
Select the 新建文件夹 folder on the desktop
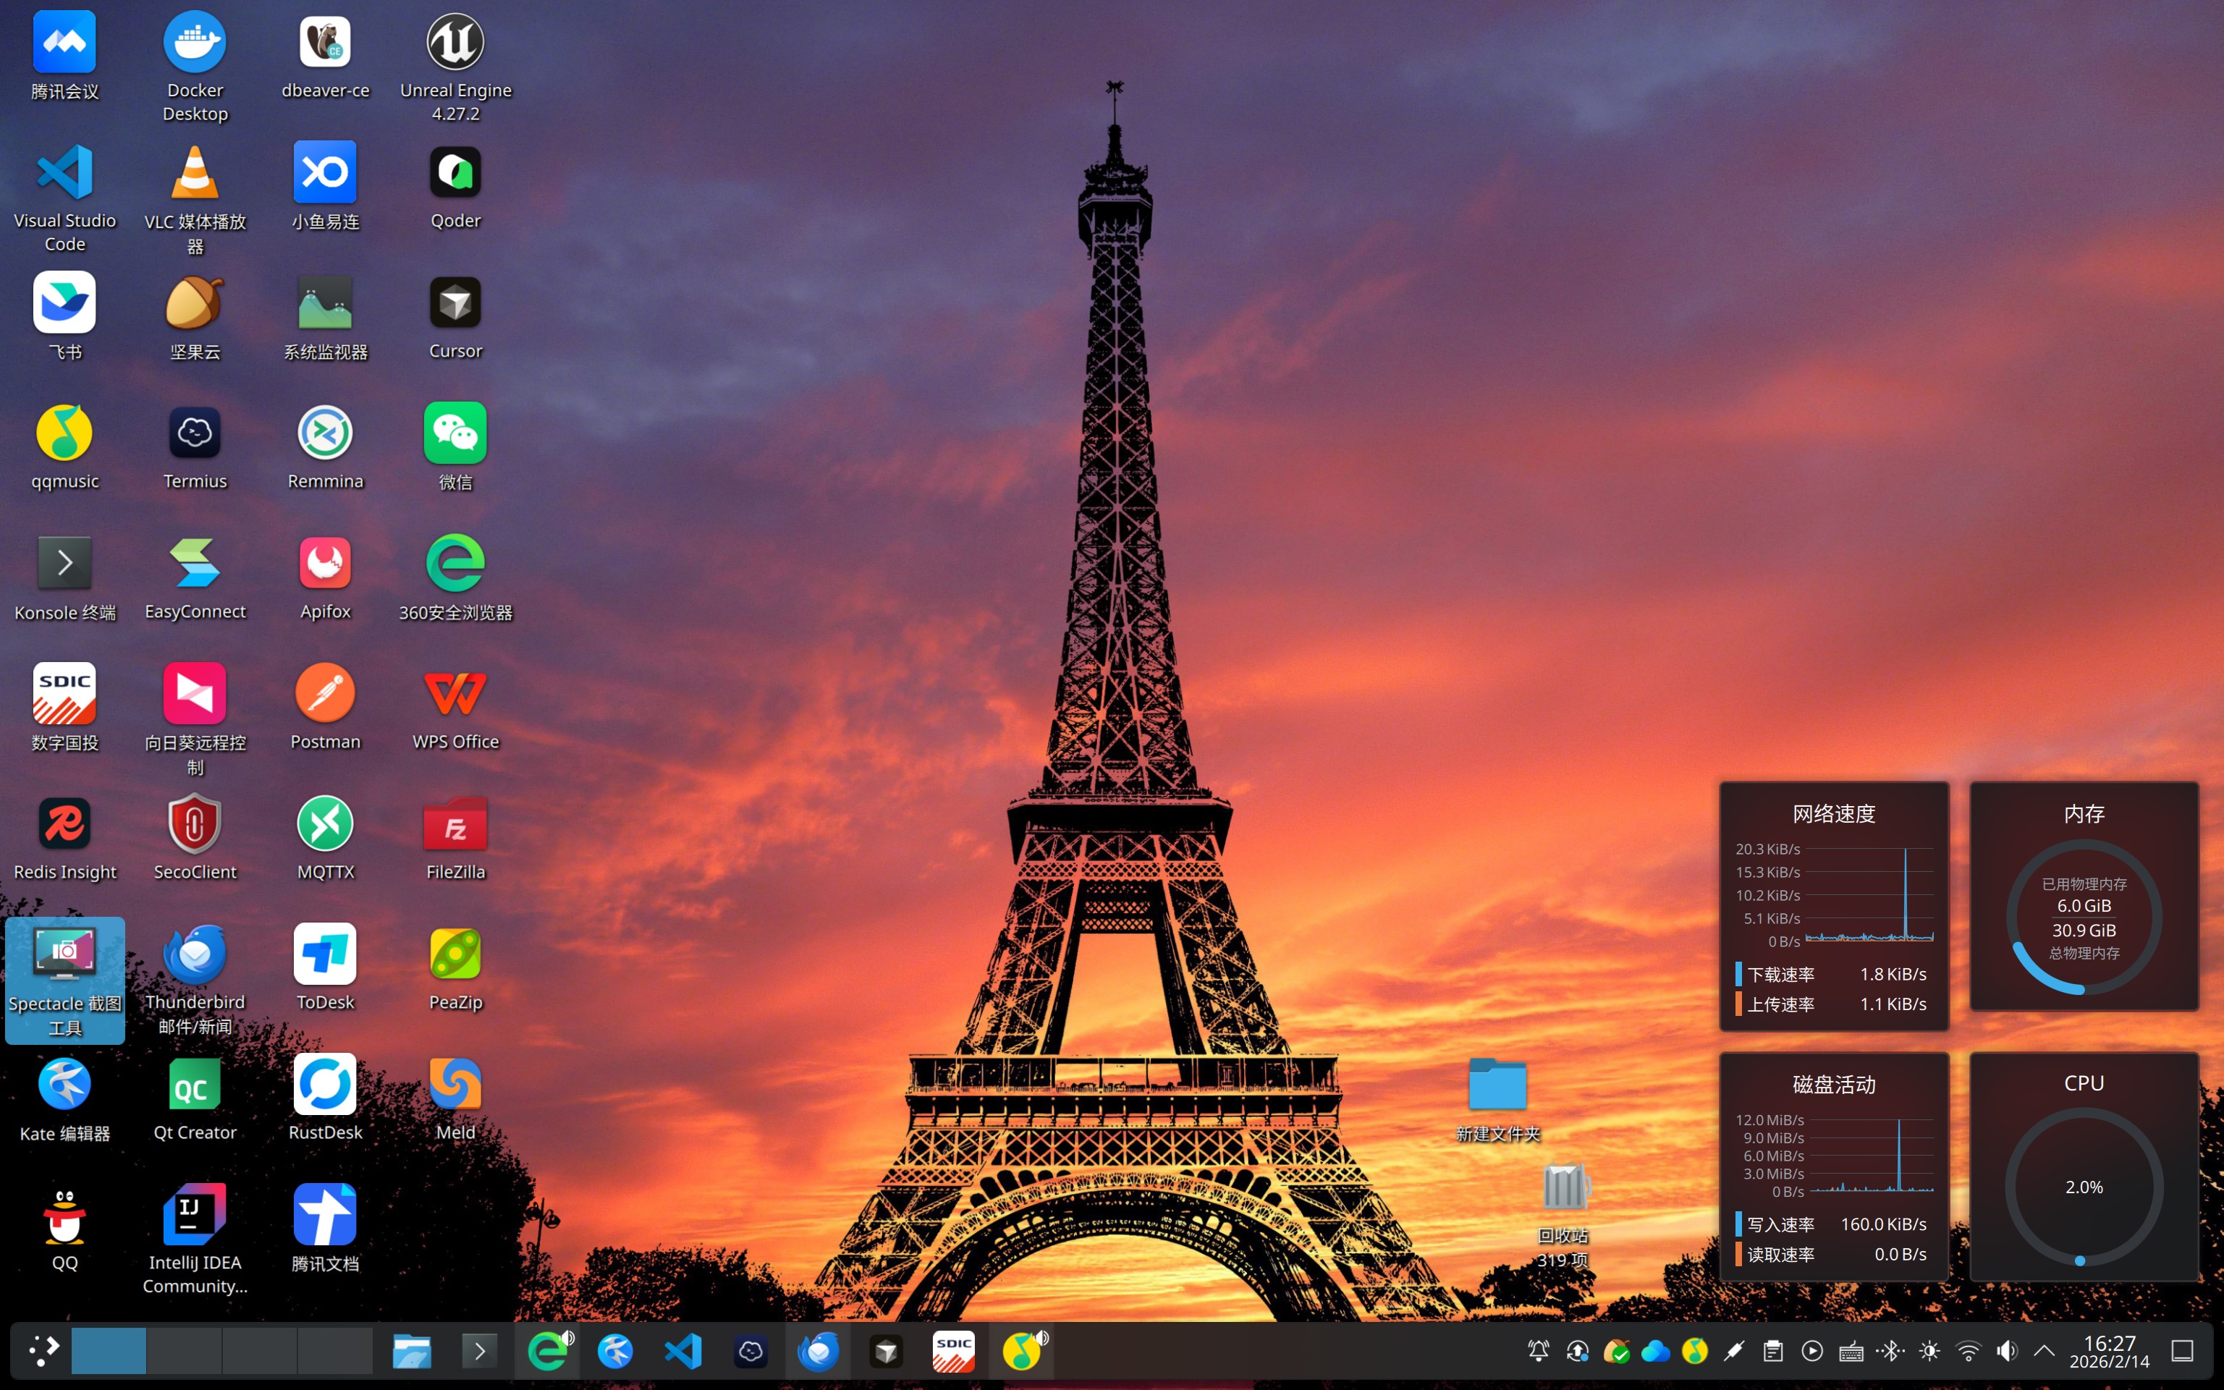pos(1497,1100)
